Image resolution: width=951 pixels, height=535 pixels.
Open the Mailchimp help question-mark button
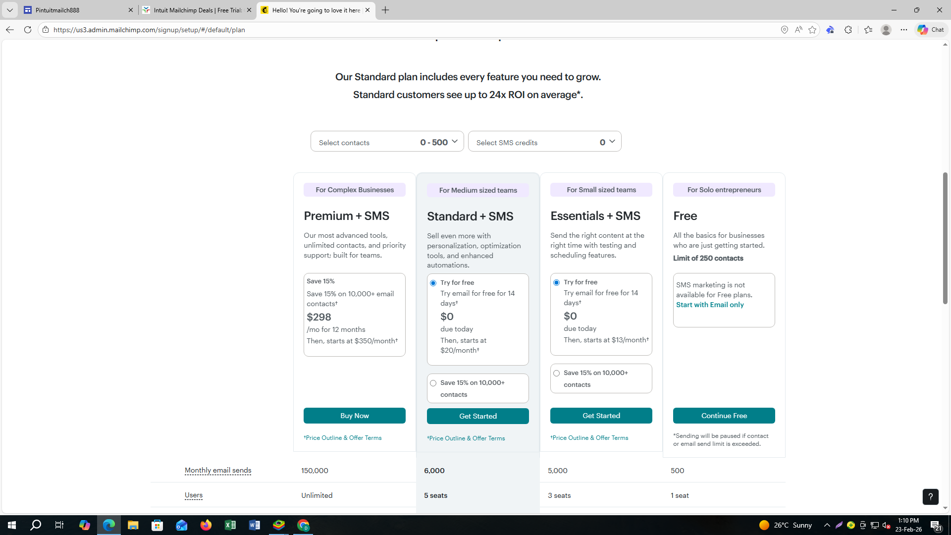[930, 496]
